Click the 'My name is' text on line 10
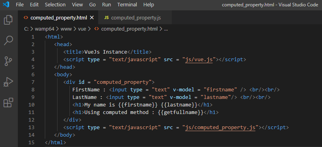The image size is (322, 147). coord(100,105)
